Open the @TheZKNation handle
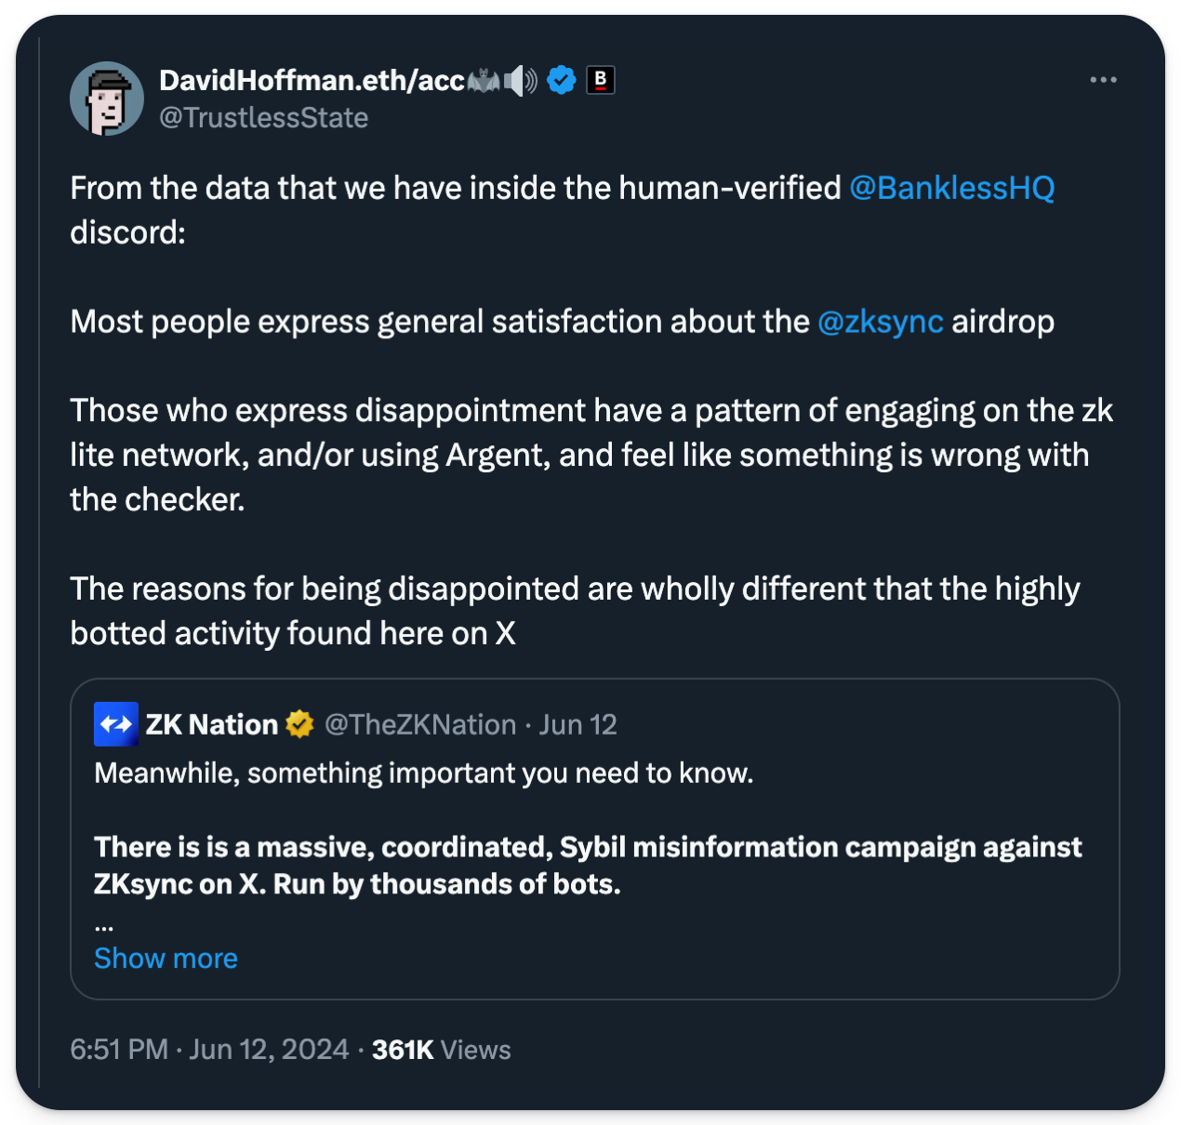1181x1125 pixels. tap(420, 724)
